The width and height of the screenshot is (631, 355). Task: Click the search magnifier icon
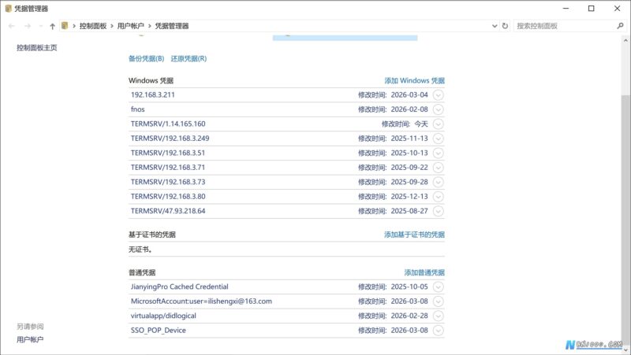620,26
